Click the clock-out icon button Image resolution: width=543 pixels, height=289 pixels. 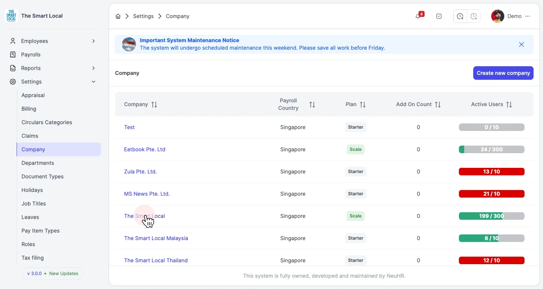(x=474, y=16)
